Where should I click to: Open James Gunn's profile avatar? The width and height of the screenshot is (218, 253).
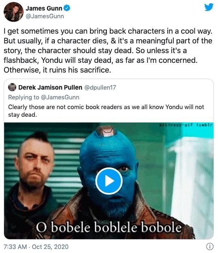pos(13,12)
